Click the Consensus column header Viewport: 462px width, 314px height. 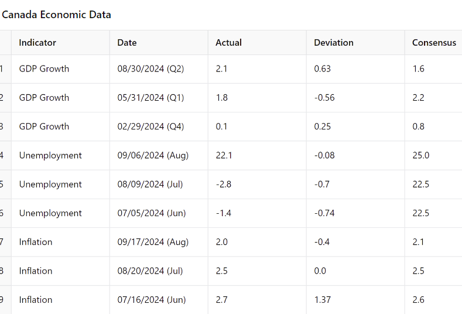coord(434,43)
